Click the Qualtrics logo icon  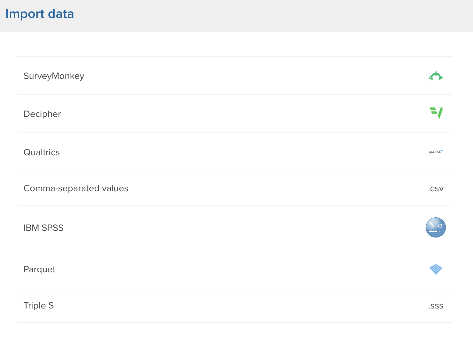(x=436, y=152)
